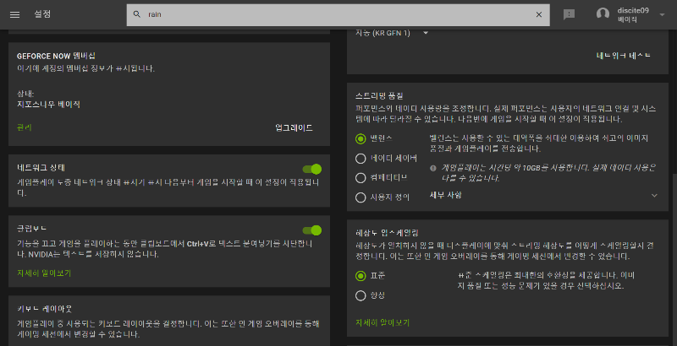Image resolution: width=677 pixels, height=346 pixels.
Task: Click the 키보드 레이아웃 section heading
Action: point(45,309)
